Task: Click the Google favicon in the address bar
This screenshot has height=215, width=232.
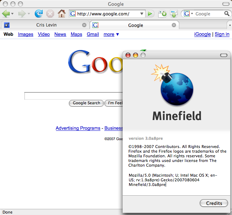Action: tap(73, 14)
